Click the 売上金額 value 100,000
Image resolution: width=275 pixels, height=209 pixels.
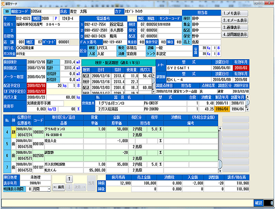point(144,183)
